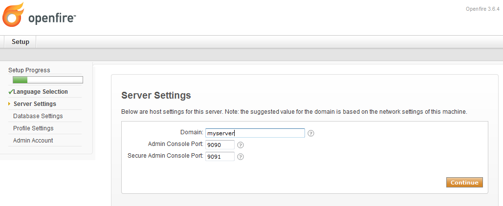Open Profile Settings step in sidebar
This screenshot has height=206, width=503.
click(33, 128)
